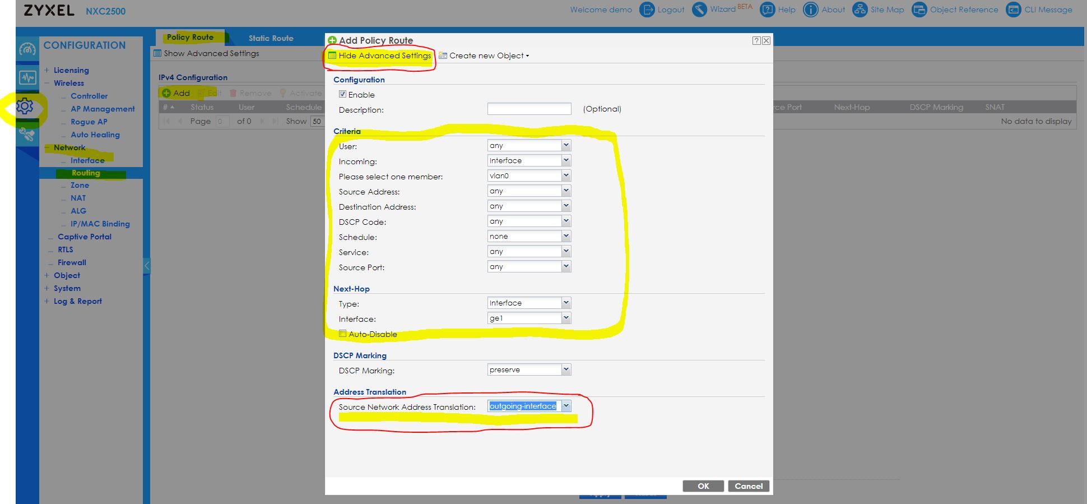
Task: Open the Site Map icon
Action: (x=860, y=10)
